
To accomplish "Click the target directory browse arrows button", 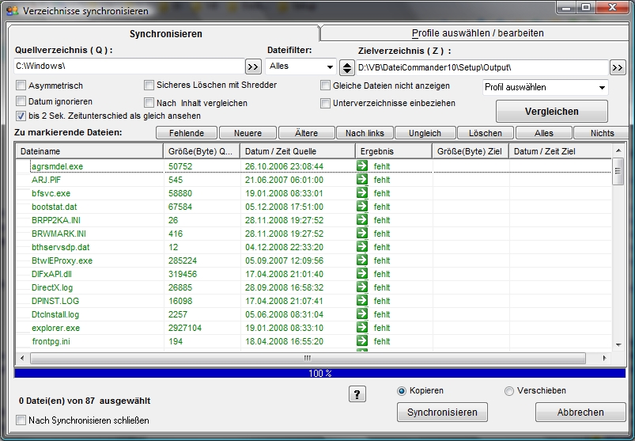I will click(618, 67).
